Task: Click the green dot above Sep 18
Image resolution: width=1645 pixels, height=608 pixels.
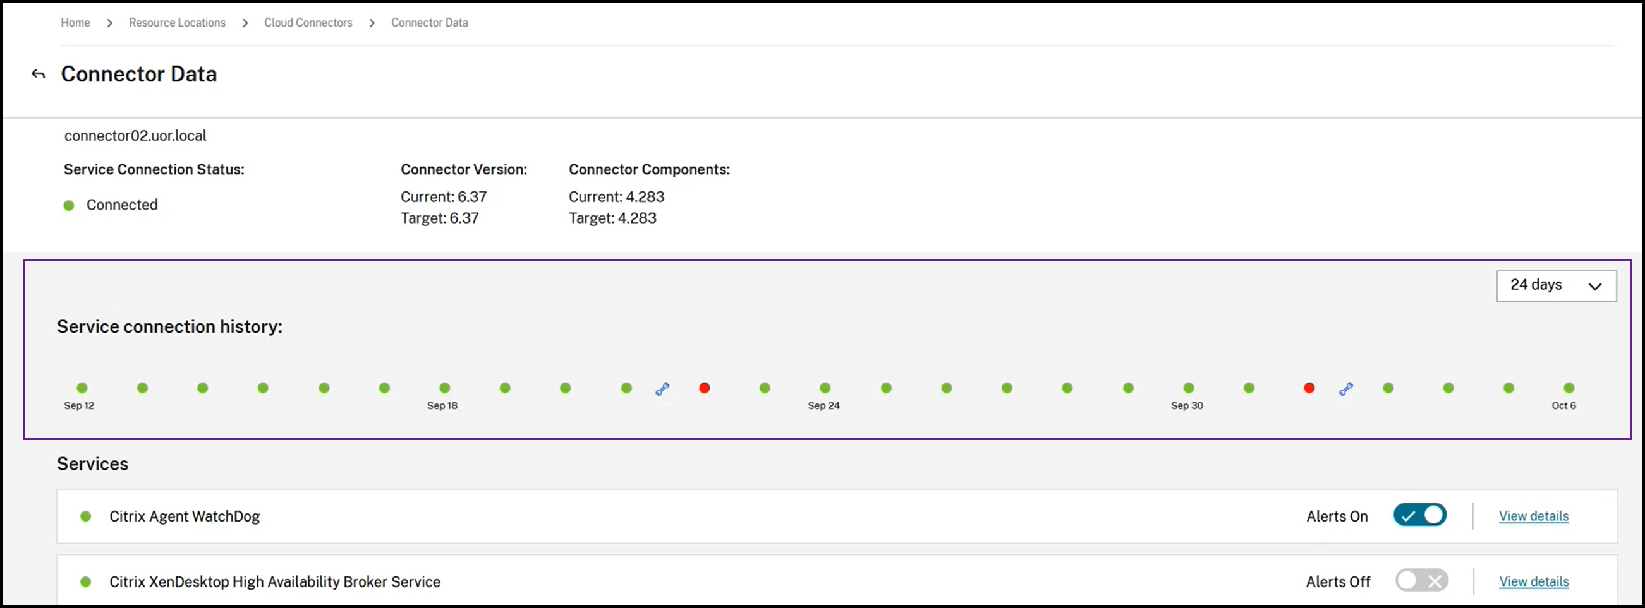Action: click(445, 388)
